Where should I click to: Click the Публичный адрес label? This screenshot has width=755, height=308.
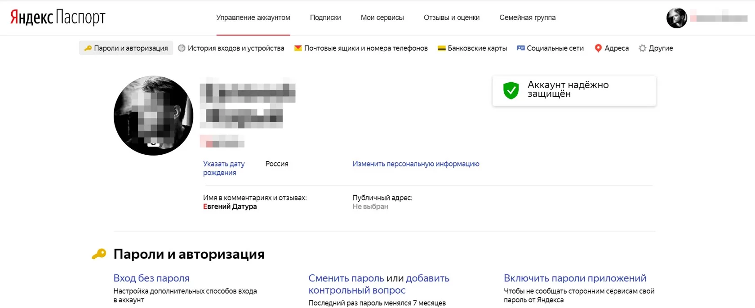coord(382,198)
